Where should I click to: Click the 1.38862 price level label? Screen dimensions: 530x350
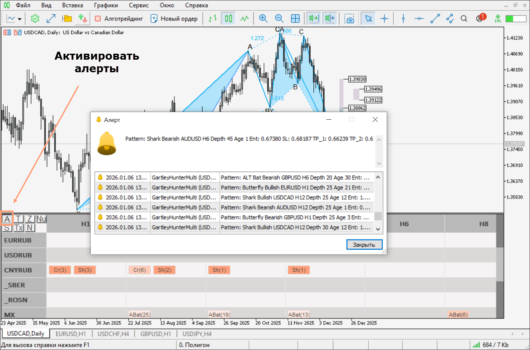pyautogui.click(x=358, y=108)
